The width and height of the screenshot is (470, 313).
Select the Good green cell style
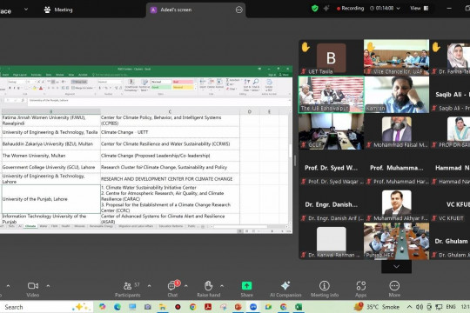161,87
